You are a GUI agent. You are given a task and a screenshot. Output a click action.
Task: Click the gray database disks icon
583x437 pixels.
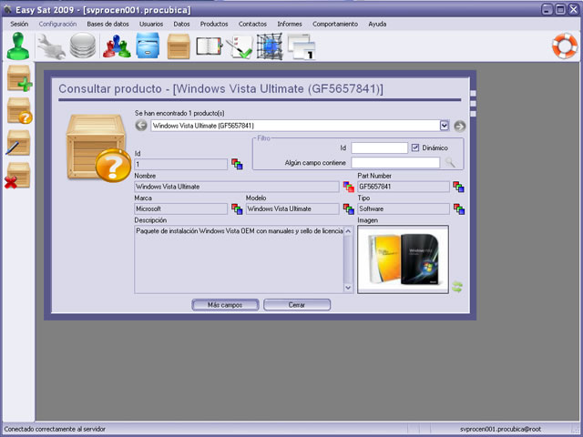[83, 46]
